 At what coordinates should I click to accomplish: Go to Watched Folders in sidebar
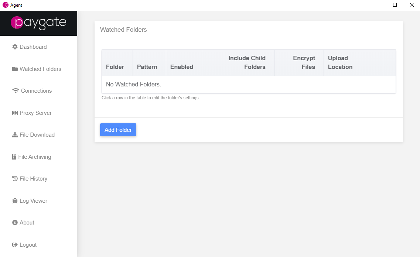(37, 69)
